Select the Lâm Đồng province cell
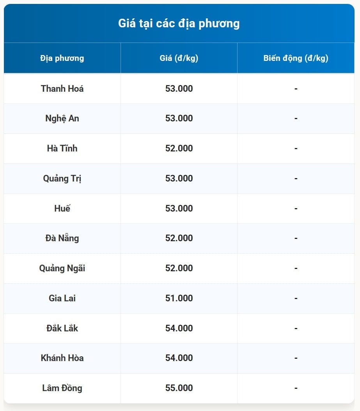Screen dimensions: 360x411 tap(62, 388)
